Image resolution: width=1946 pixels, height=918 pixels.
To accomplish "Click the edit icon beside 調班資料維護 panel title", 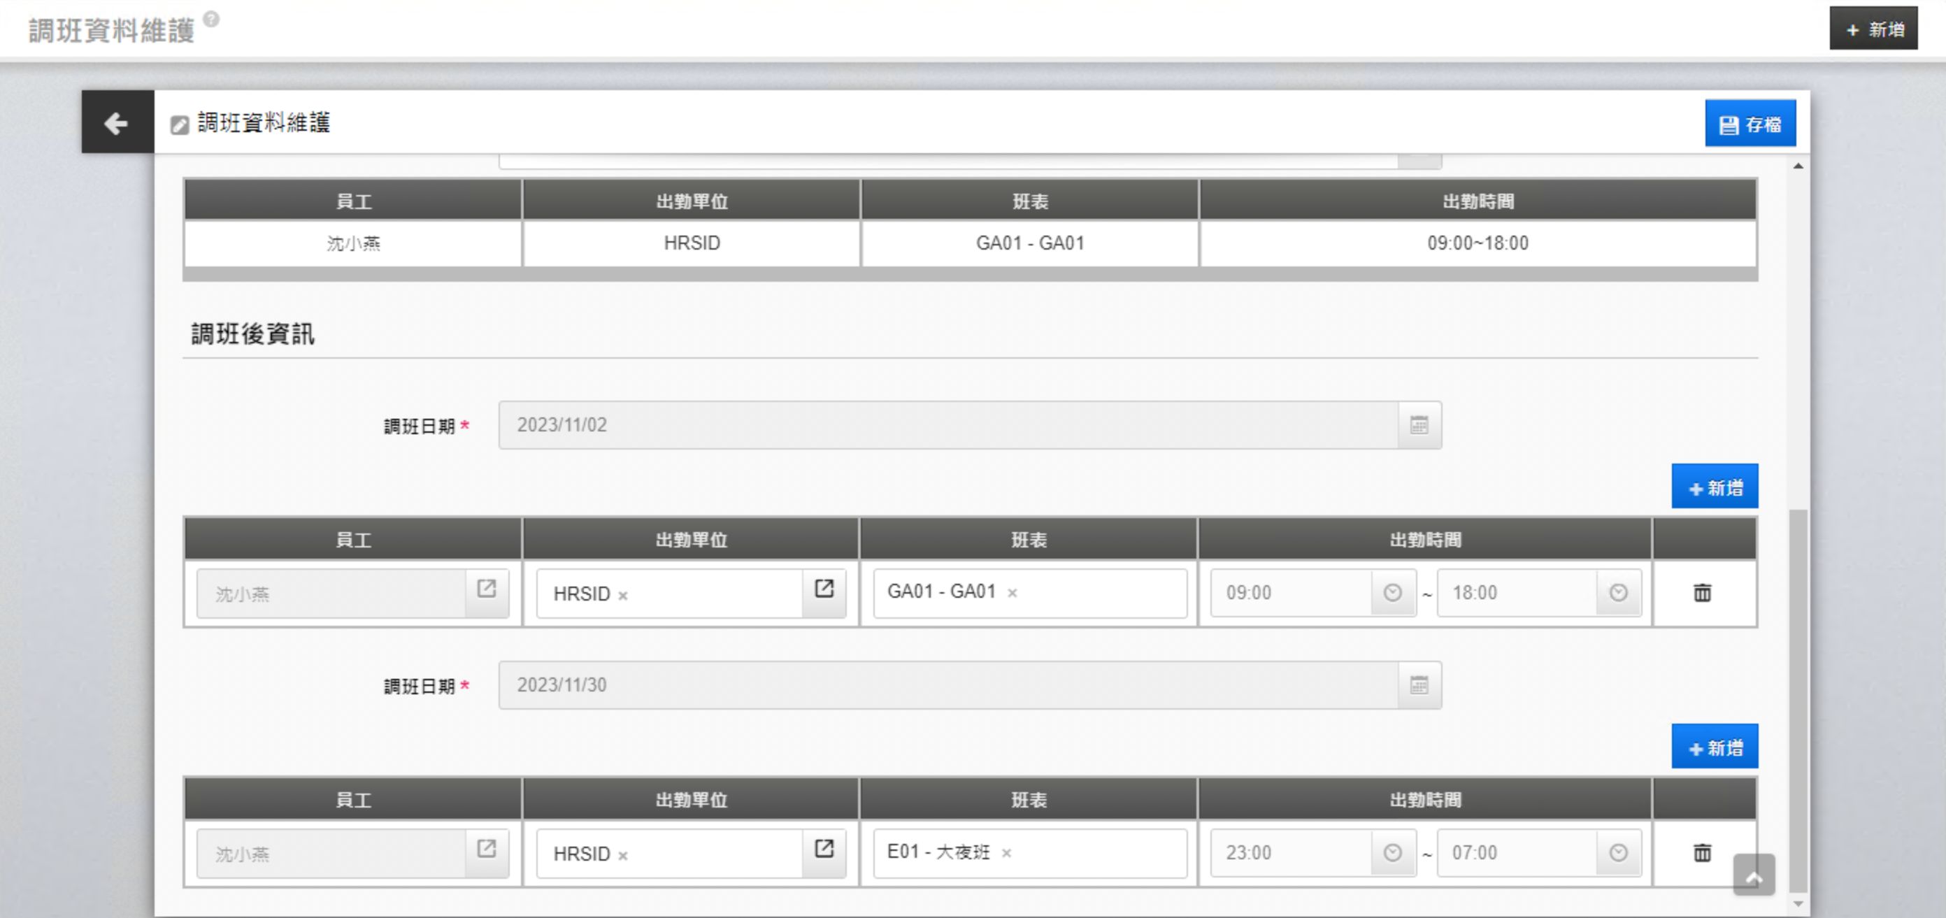I will coord(179,124).
